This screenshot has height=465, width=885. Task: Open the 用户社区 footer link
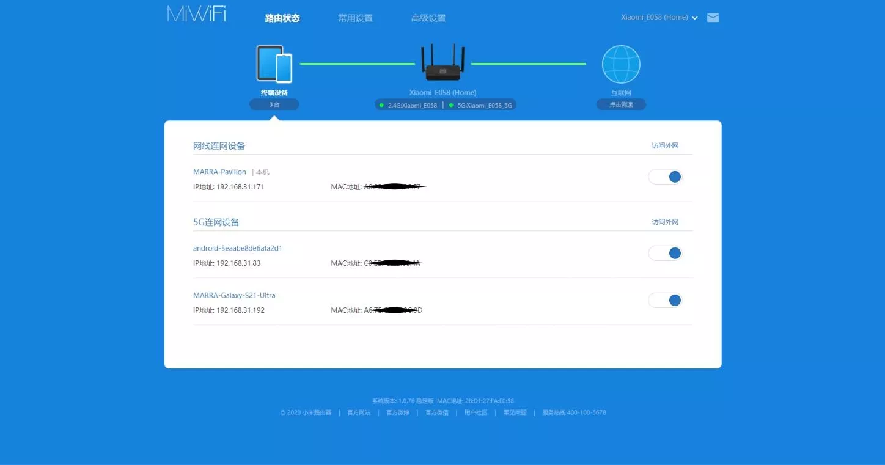coord(476,412)
